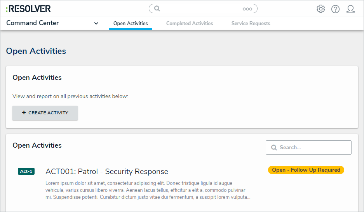364x212 pixels.
Task: Click the magnifier icon in top search bar
Action: 157,9
